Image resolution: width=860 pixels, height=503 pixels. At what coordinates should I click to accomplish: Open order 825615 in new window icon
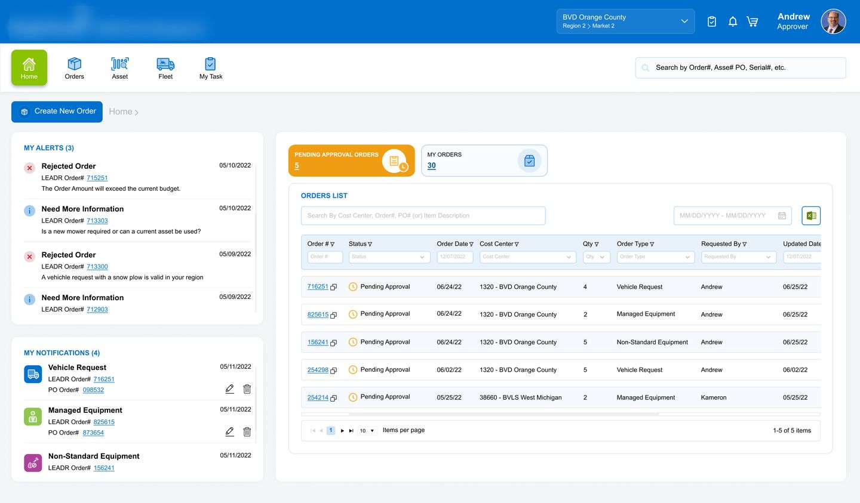click(x=334, y=315)
